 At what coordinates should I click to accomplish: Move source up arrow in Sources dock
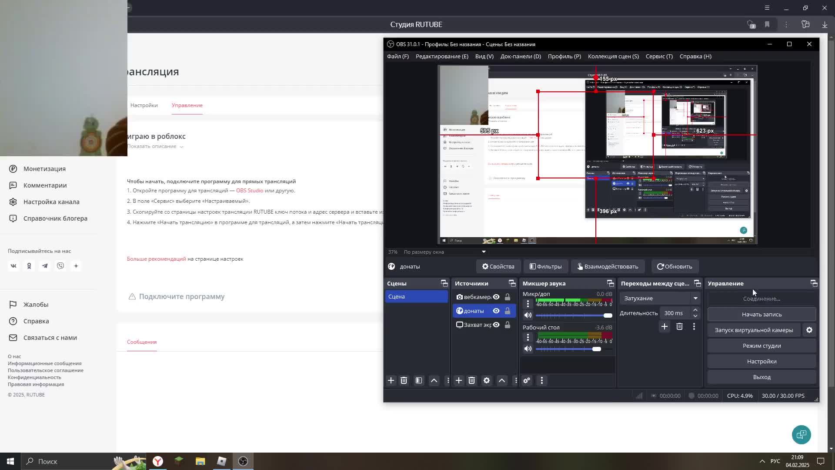(x=502, y=380)
